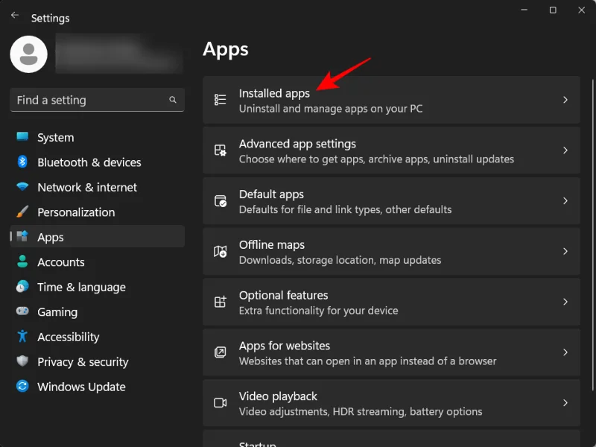Click the Optional features icon
The height and width of the screenshot is (447, 596).
220,302
